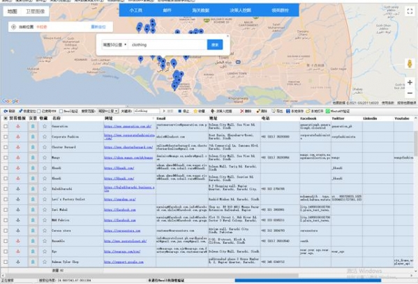Click the WhatsApp verification icon in toolbar
Viewport: 418px width, 284px height.
(x=327, y=111)
